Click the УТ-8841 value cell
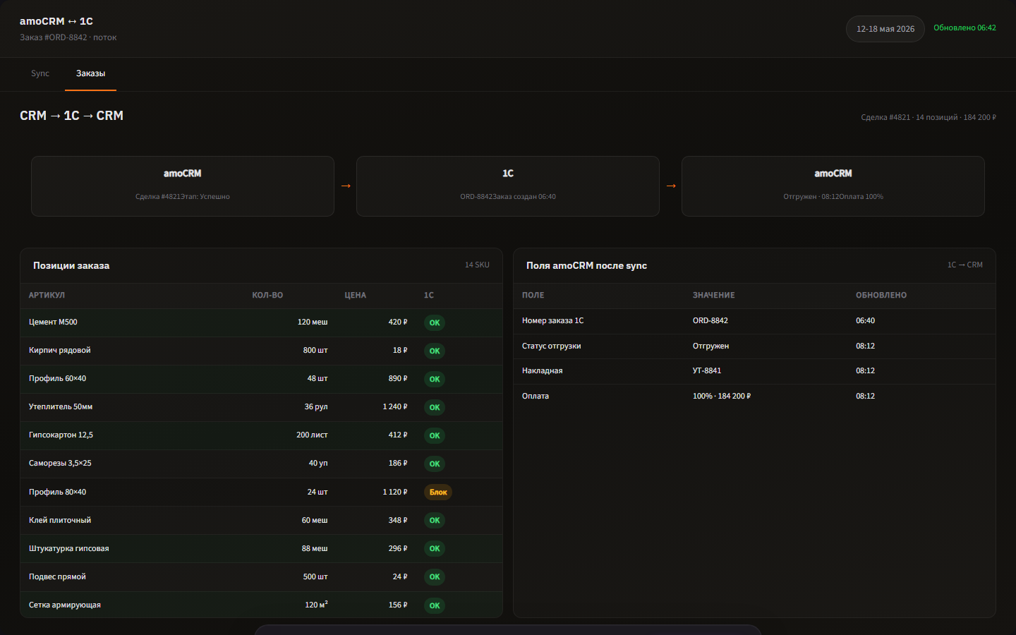The height and width of the screenshot is (635, 1016). 707,371
